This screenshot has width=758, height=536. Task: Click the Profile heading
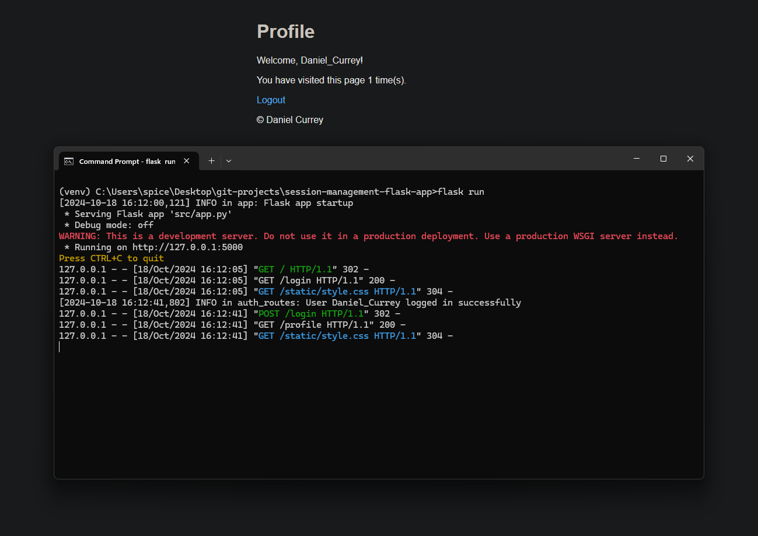tap(285, 31)
